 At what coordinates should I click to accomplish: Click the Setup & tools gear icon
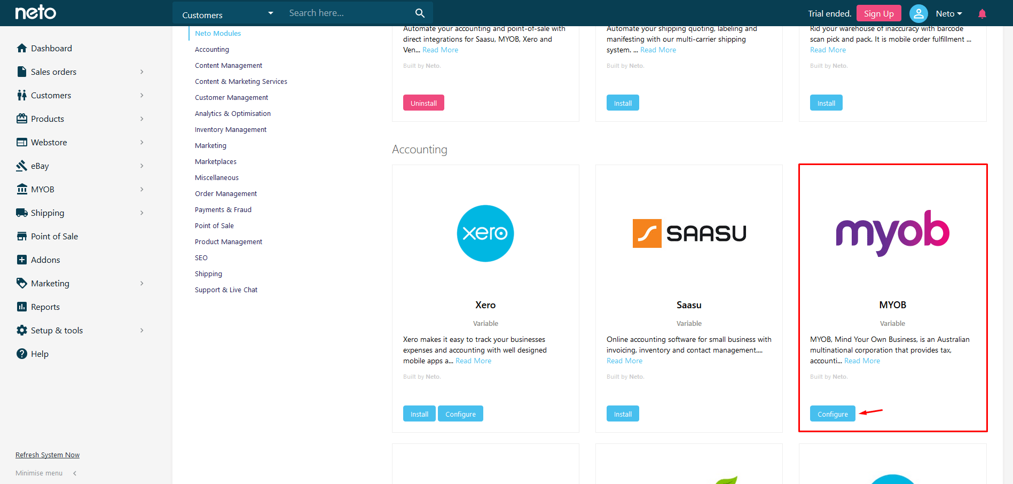[x=22, y=330]
